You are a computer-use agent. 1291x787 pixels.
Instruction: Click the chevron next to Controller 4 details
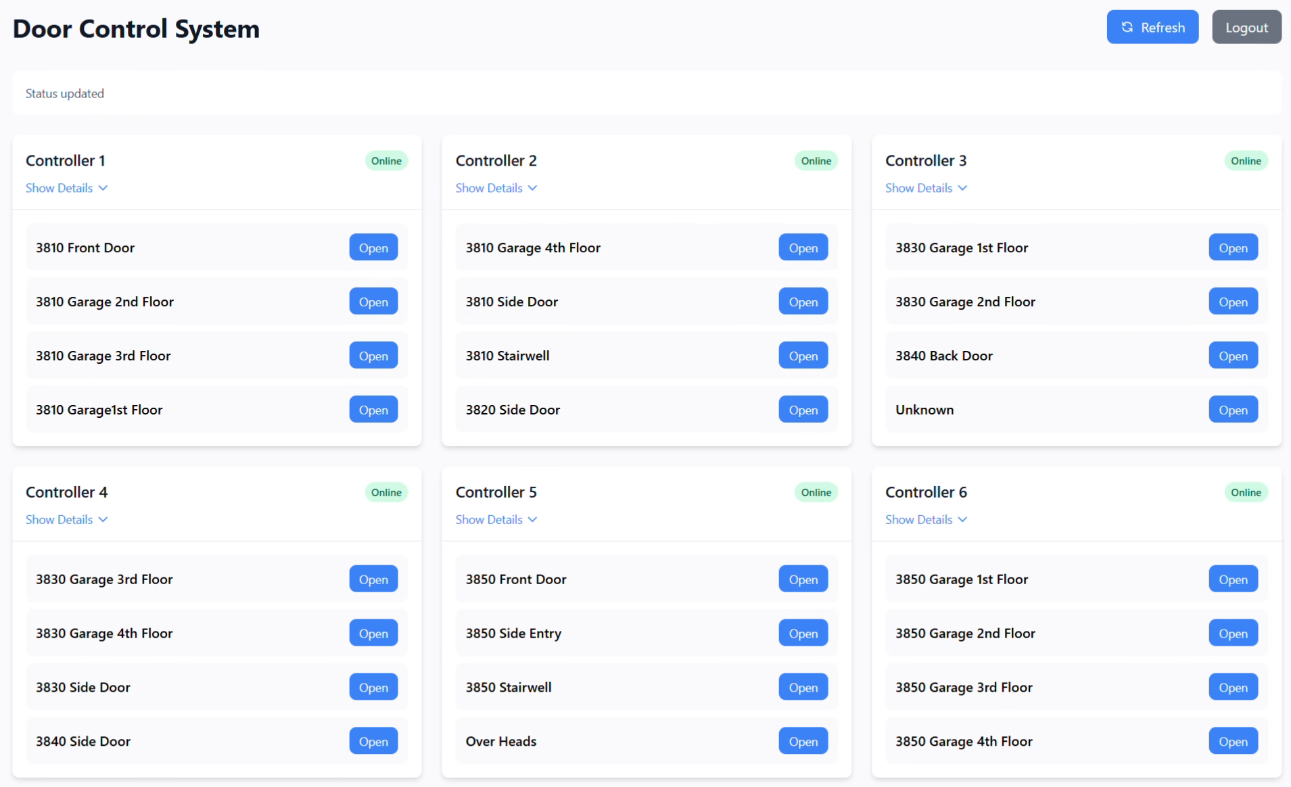click(x=103, y=519)
